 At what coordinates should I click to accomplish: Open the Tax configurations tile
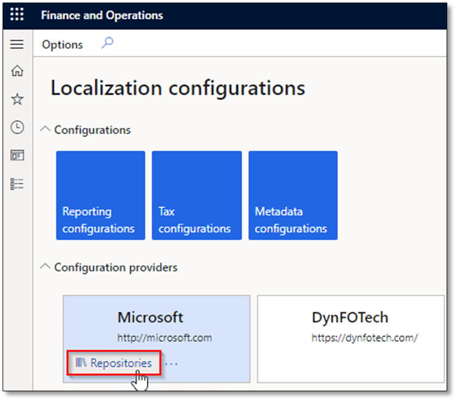tap(197, 195)
